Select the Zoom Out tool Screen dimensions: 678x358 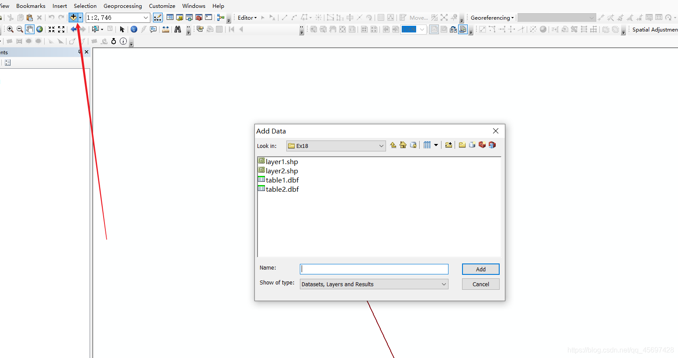click(x=20, y=29)
